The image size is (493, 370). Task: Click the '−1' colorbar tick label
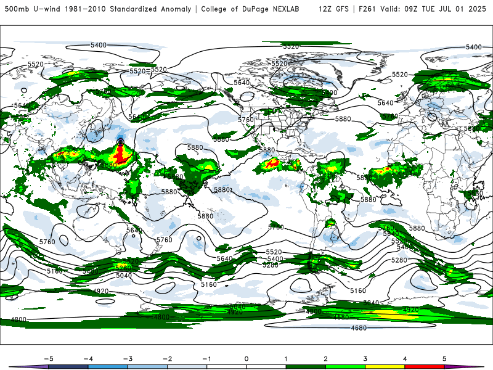coord(206,359)
